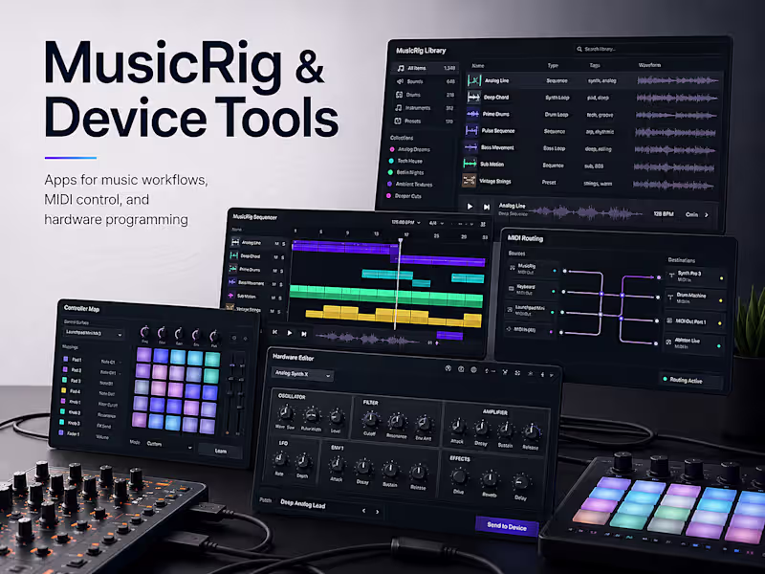Open Berlin Nights collection
Image resolution: width=765 pixels, height=574 pixels.
[x=405, y=173]
